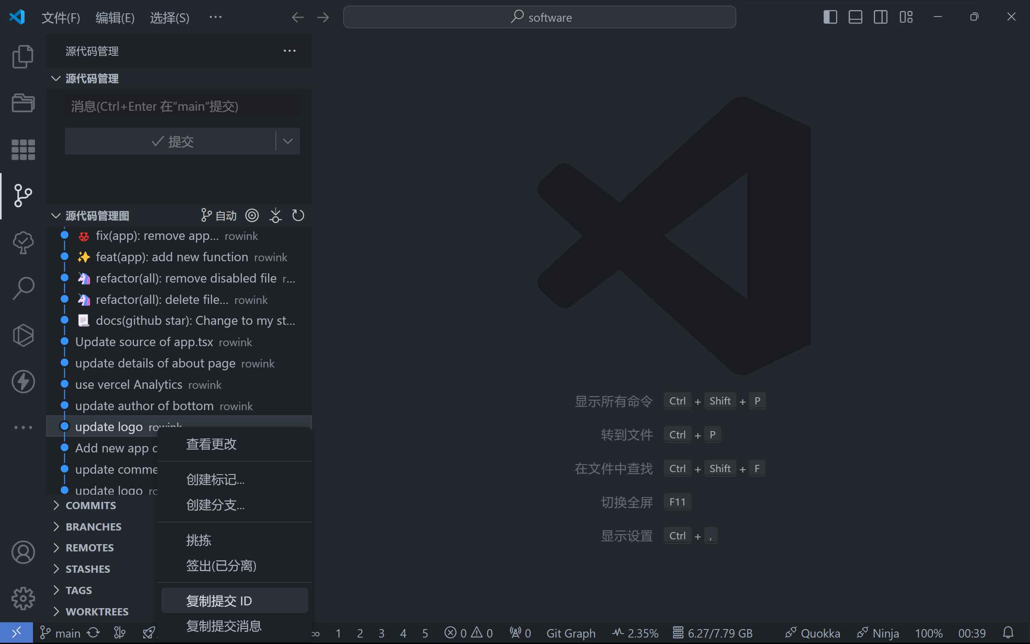Collapse the 源代码管理 section
This screenshot has height=644, width=1030.
tap(179, 78)
